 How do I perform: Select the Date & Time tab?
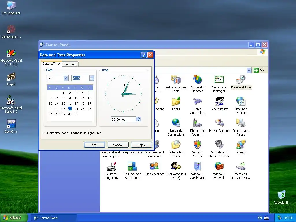click(51, 64)
